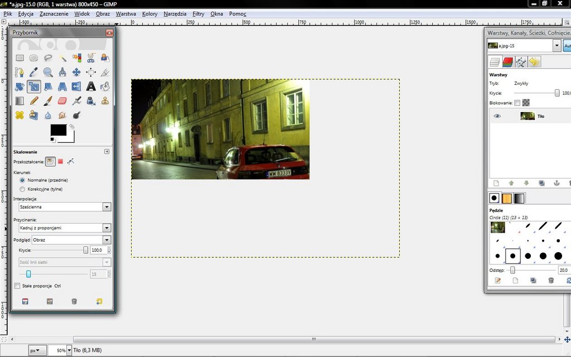Select the Rotate tool
Image resolution: width=571 pixels, height=357 pixels.
(x=20, y=86)
